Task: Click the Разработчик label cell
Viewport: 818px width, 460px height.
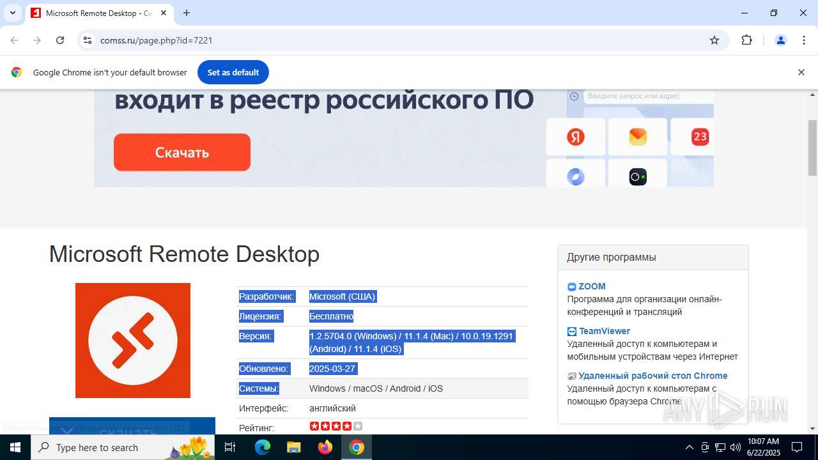Action: (x=267, y=296)
